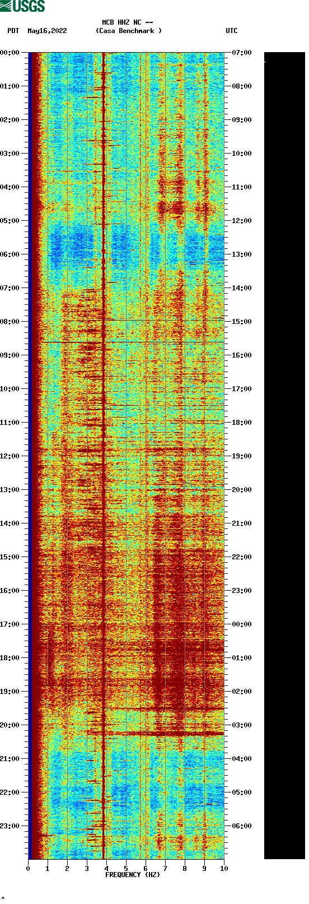
Task: Click the 'FREQUENCY (HZ)' axis label
Action: [133, 875]
